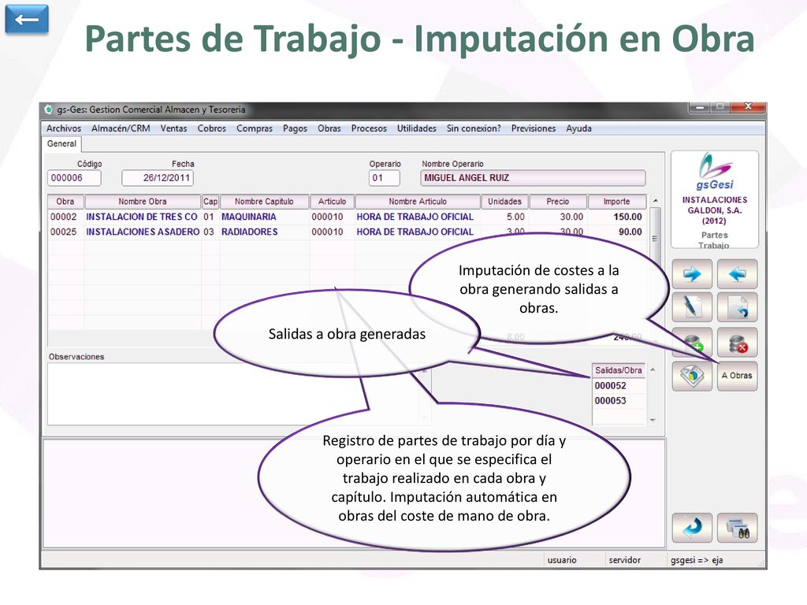
Task: Click the Operario field showing 01
Action: pyautogui.click(x=385, y=178)
